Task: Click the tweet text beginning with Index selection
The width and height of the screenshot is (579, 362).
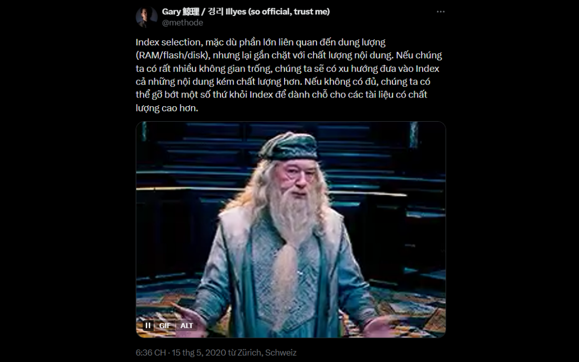Action: [289, 76]
